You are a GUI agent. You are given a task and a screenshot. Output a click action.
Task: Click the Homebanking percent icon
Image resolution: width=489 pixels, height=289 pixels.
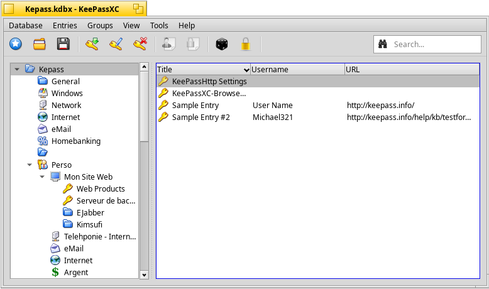(x=42, y=141)
